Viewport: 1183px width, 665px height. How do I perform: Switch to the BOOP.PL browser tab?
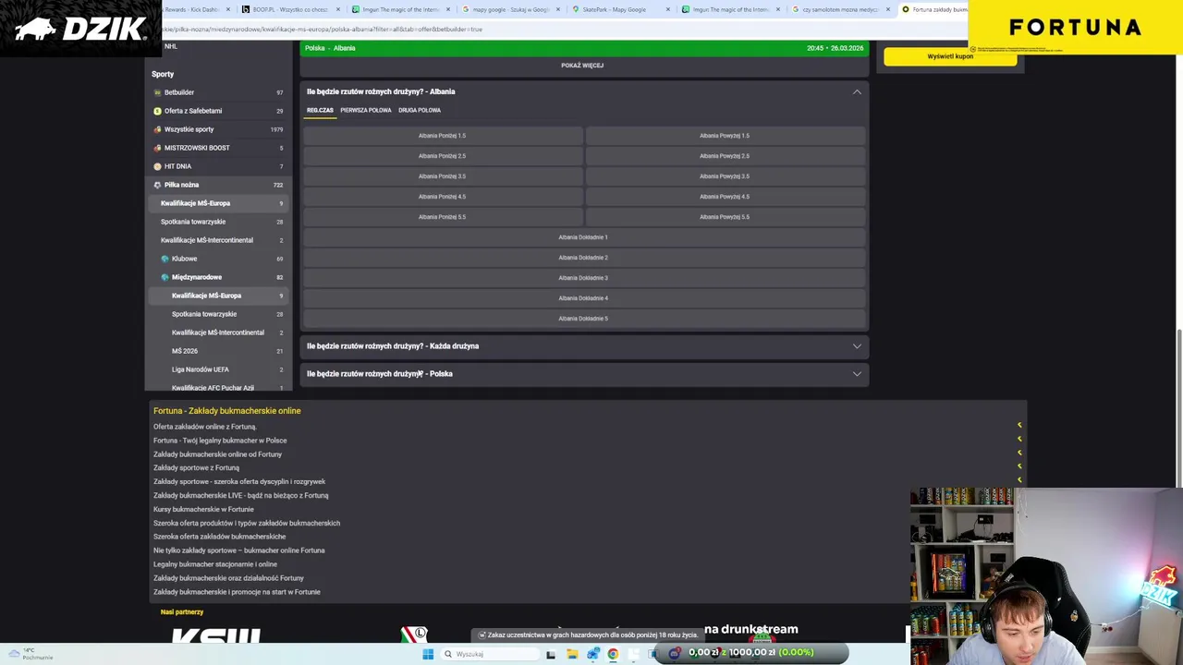[289, 9]
